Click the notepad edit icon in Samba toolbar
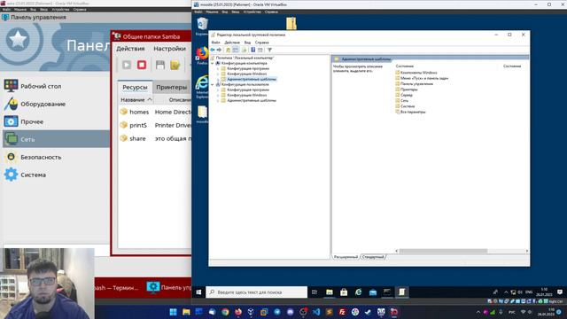 tap(175, 65)
